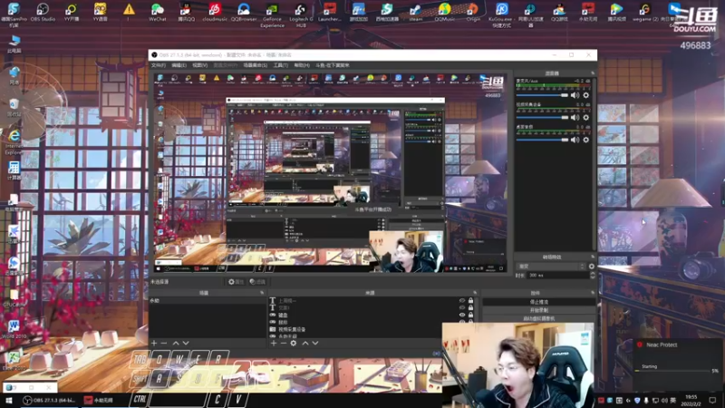The width and height of the screenshot is (725, 408).
Task: Move scene down with arrow icon
Action: [x=186, y=344]
